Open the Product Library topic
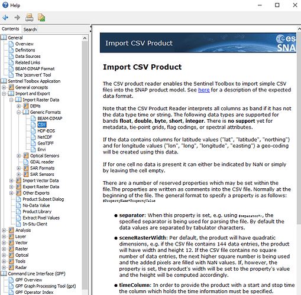The height and width of the screenshot is (295, 301). (37, 212)
